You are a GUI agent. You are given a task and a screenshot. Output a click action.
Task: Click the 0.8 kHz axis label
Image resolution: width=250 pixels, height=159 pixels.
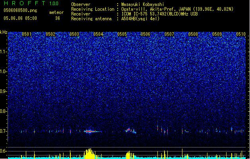[4, 111]
